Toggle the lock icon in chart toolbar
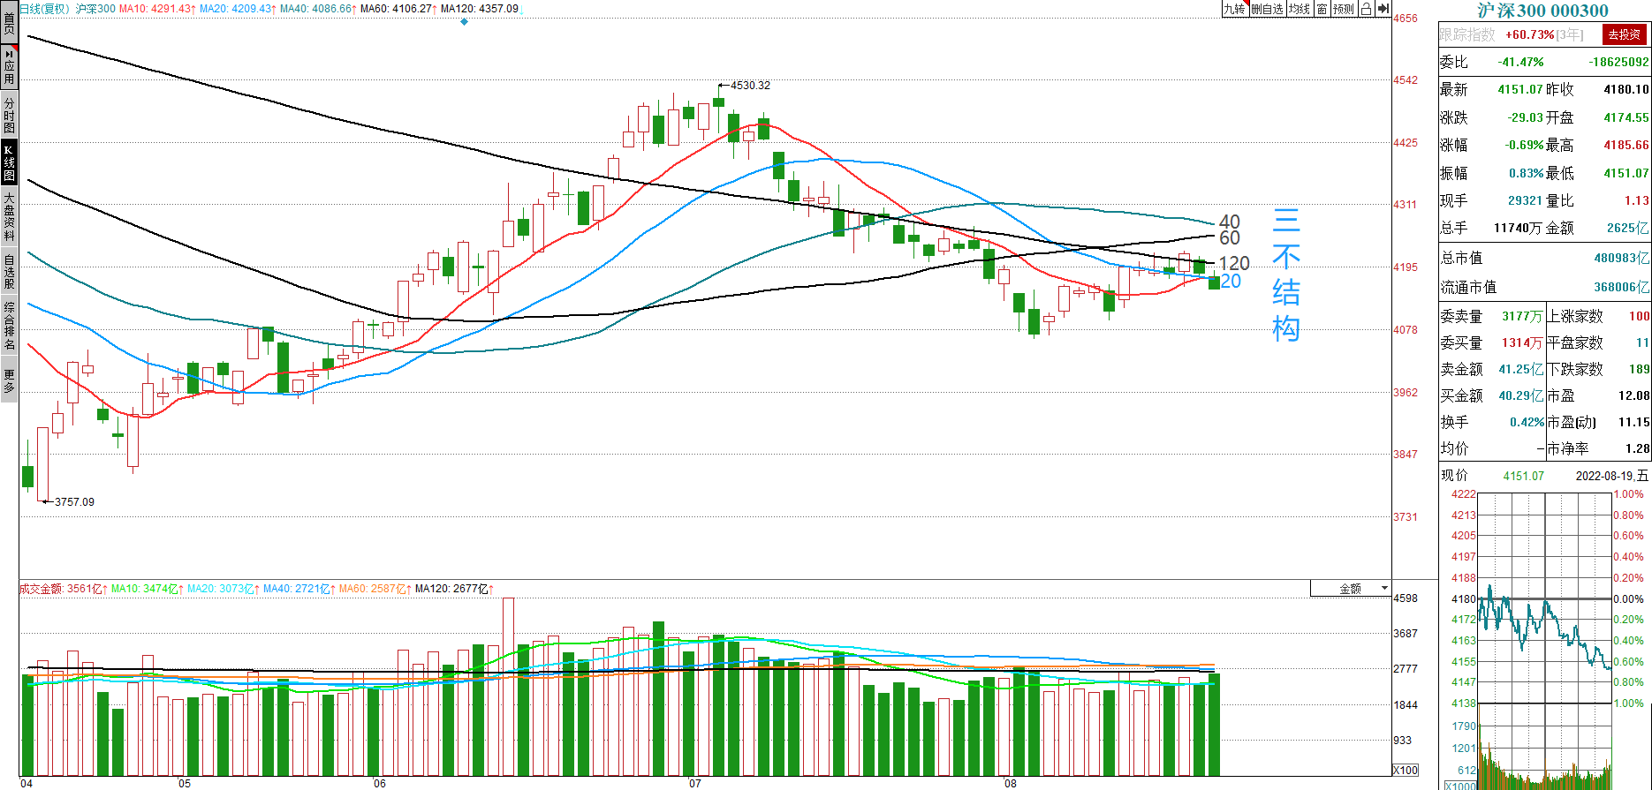Viewport: 1652px width, 790px height. click(x=1366, y=9)
